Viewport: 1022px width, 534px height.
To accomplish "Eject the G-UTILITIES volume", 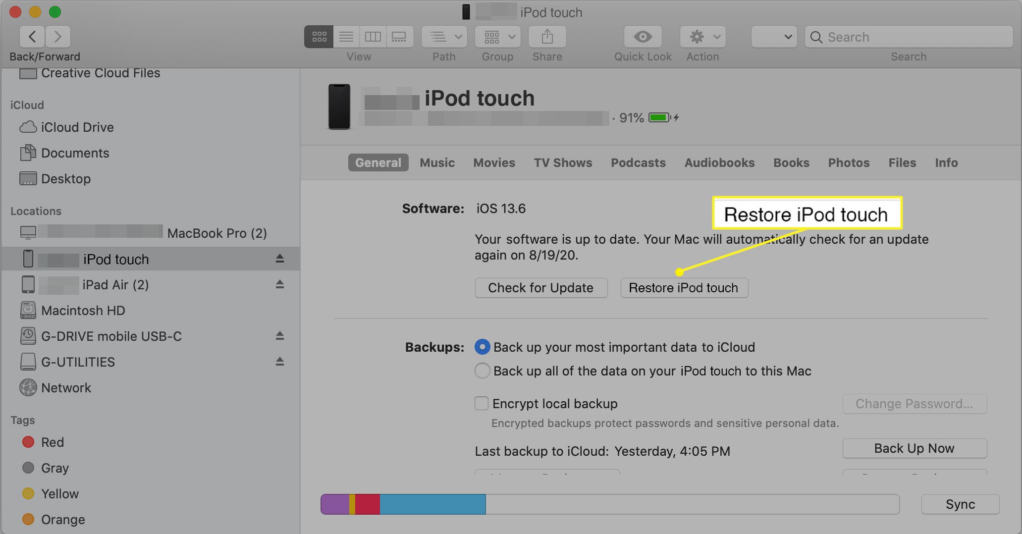I will pos(280,362).
